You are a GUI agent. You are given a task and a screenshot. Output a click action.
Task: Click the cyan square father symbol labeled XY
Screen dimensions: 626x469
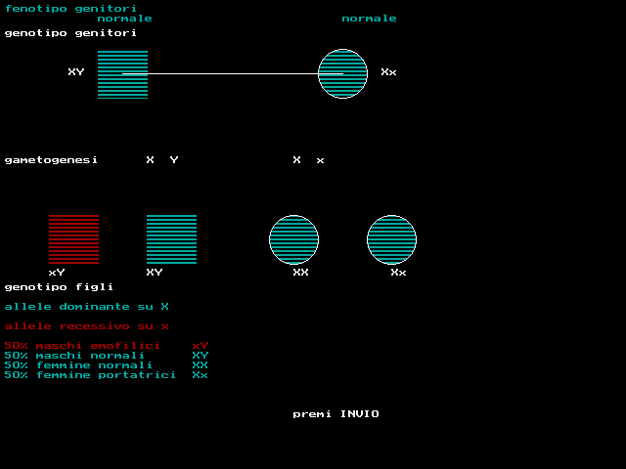coord(122,74)
